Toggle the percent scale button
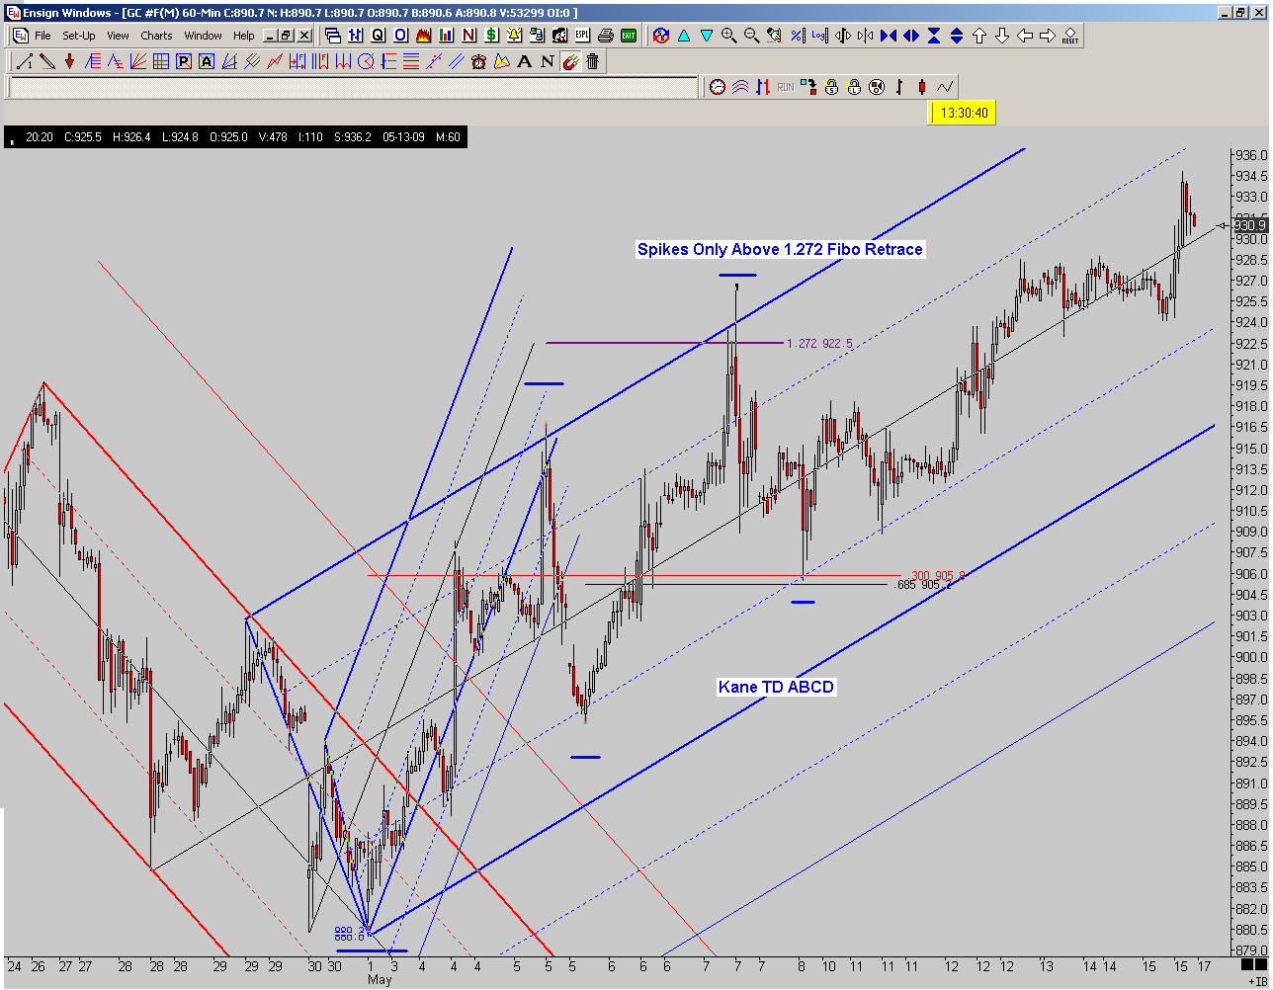The width and height of the screenshot is (1273, 990). tap(797, 36)
